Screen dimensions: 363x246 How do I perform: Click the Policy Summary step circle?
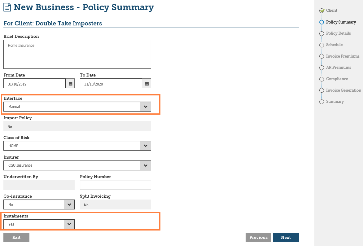[x=321, y=22]
